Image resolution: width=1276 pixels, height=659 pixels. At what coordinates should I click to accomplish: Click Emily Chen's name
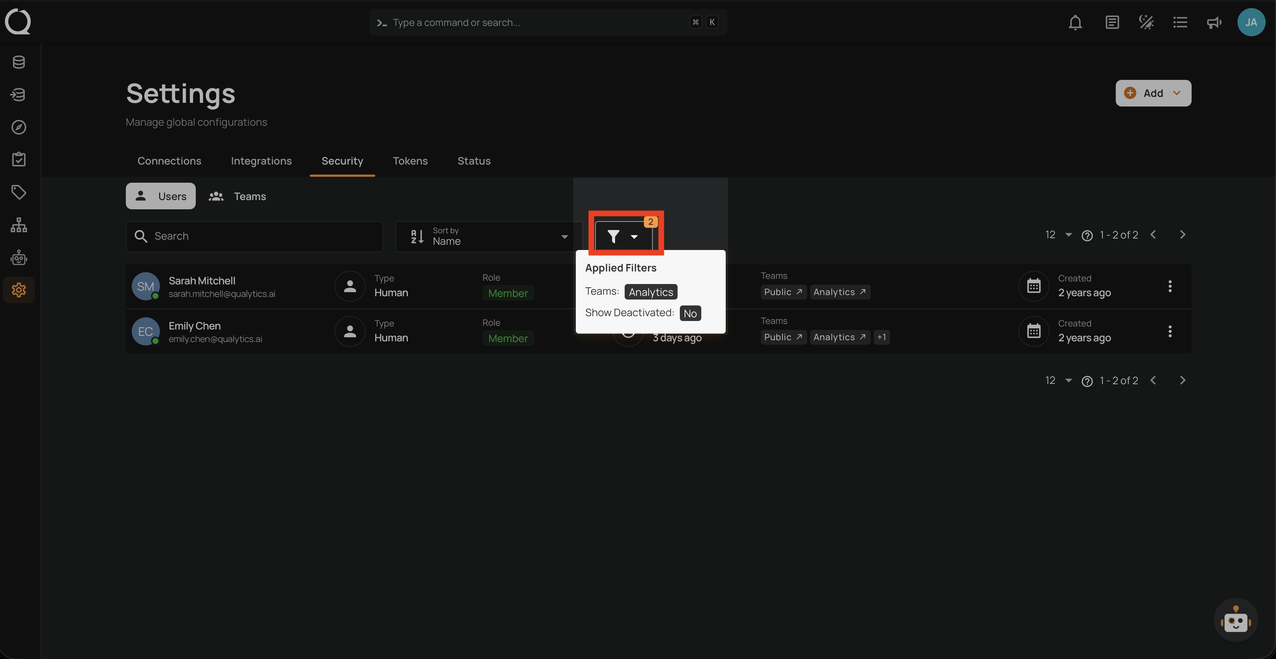tap(194, 326)
